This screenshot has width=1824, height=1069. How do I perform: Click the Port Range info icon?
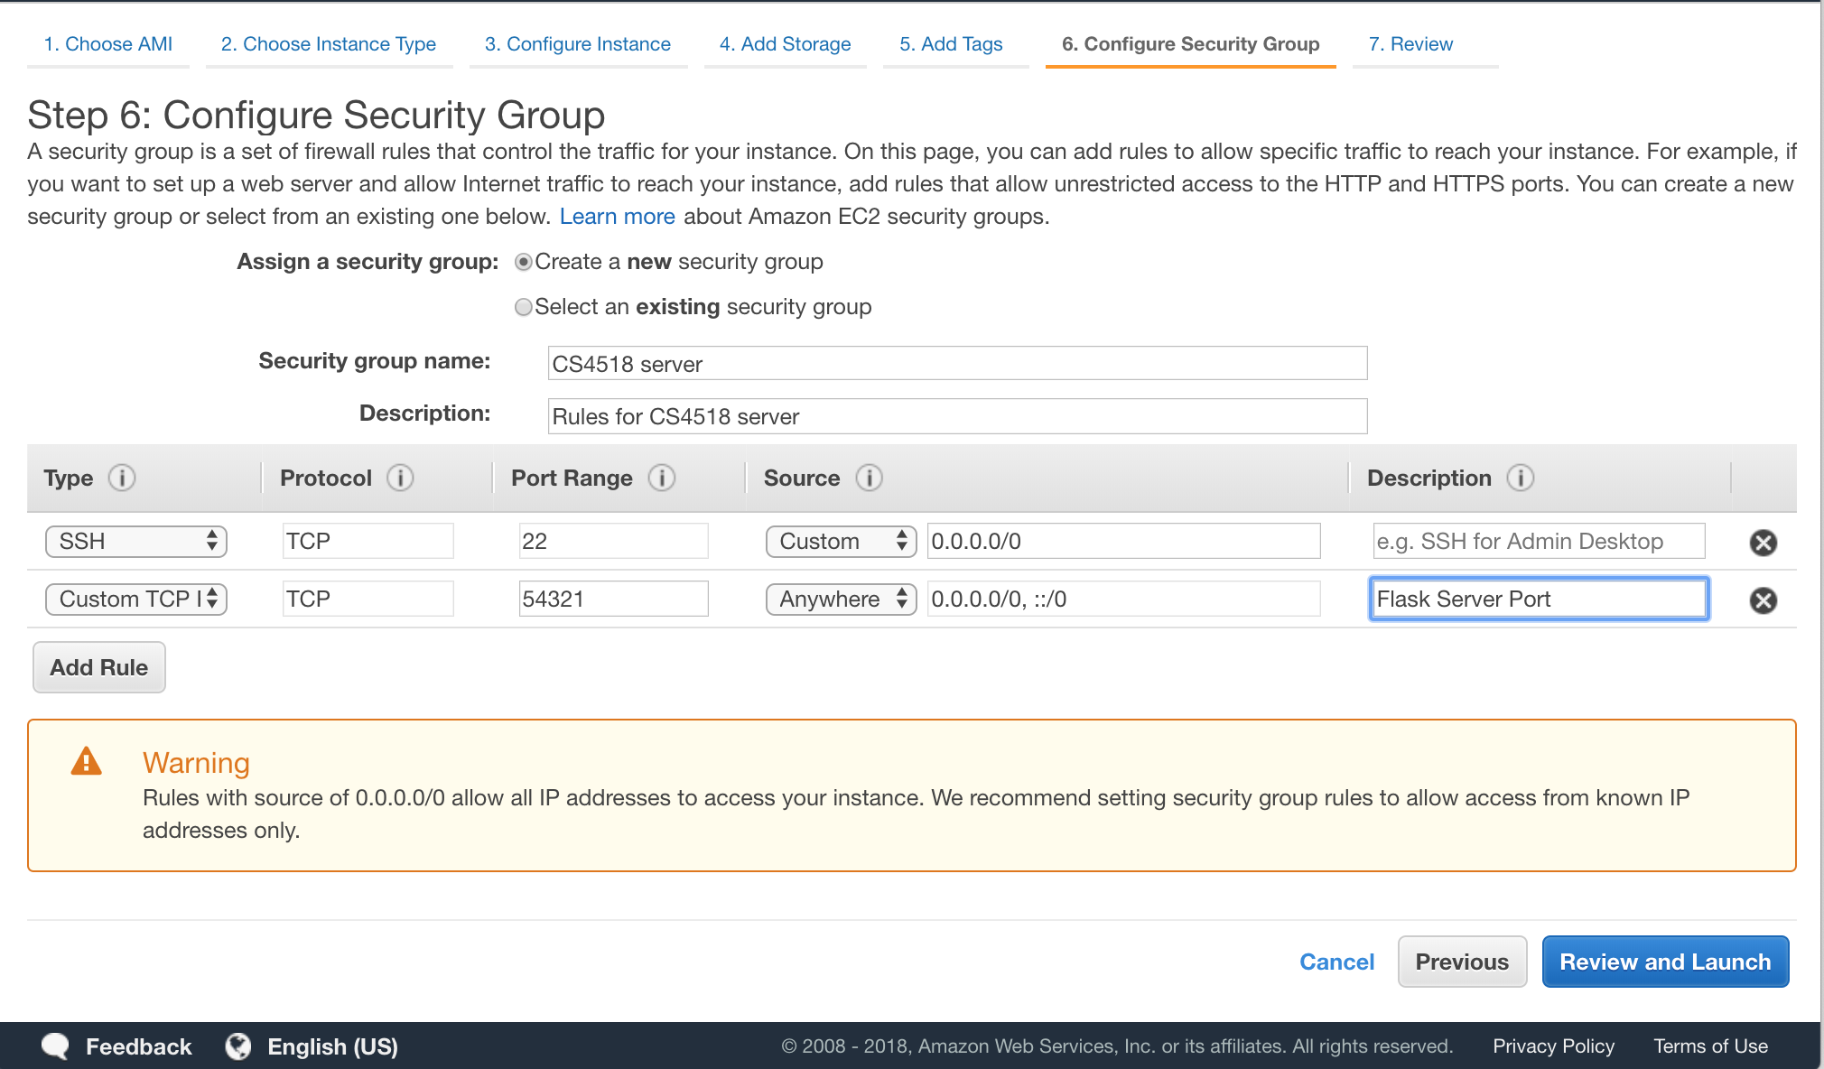pyautogui.click(x=662, y=478)
